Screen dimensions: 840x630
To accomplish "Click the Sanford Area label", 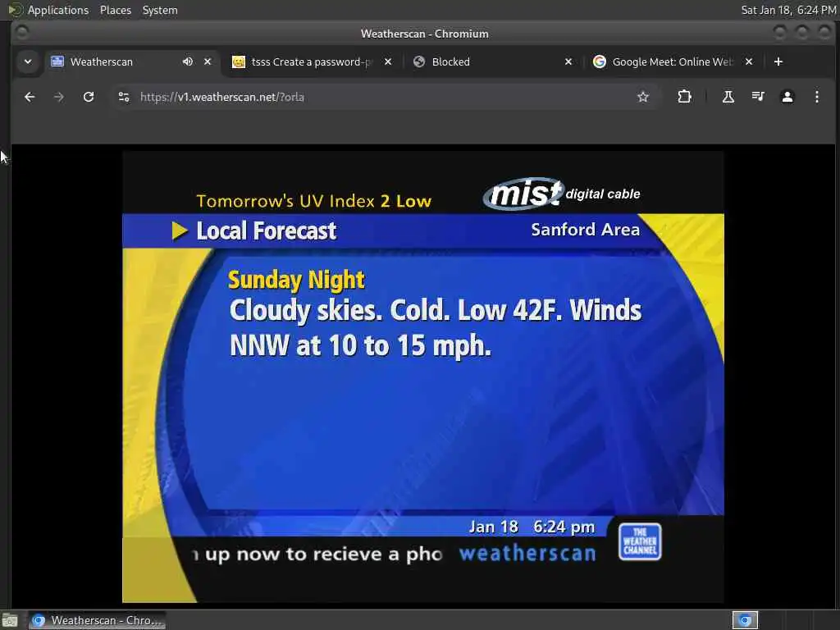I will [x=585, y=230].
